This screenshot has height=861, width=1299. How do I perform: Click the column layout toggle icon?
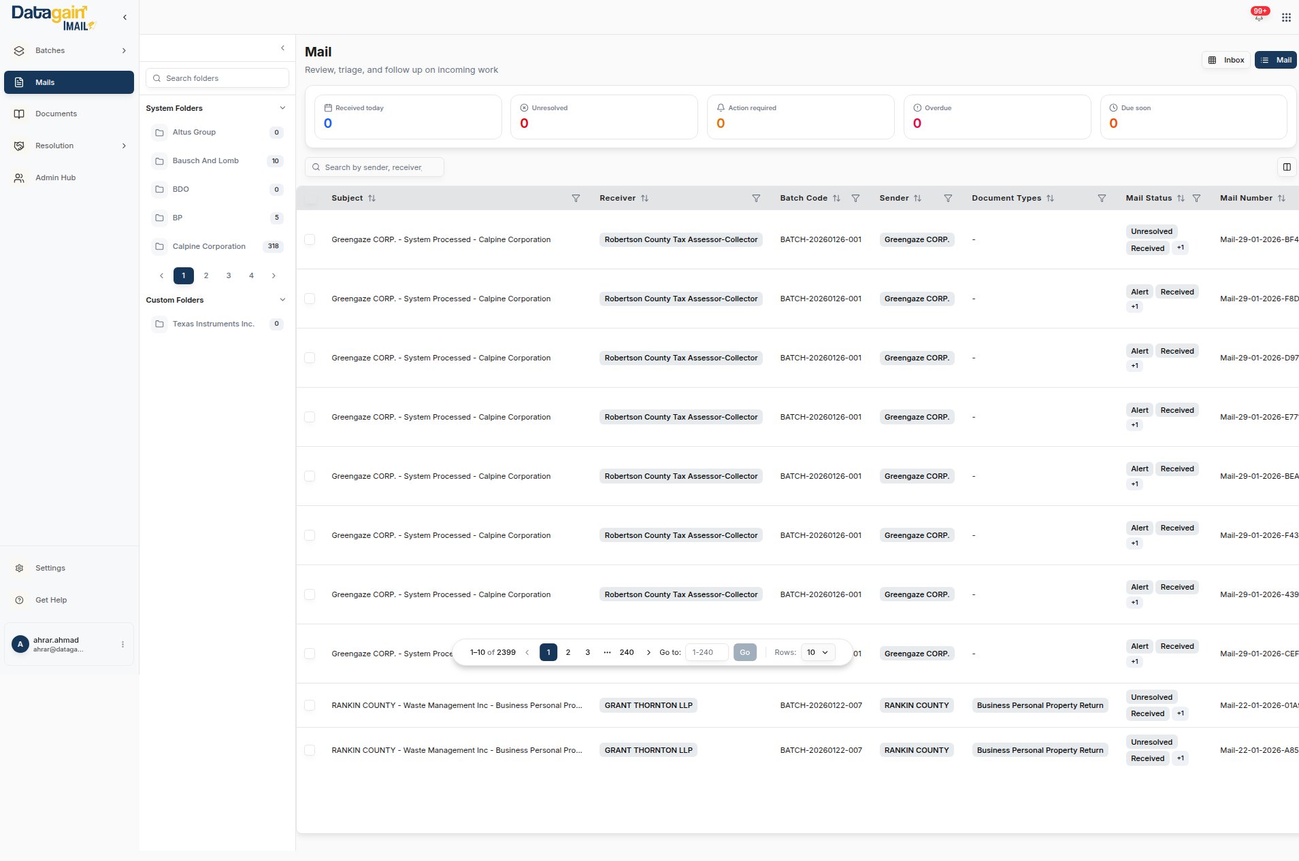1286,167
